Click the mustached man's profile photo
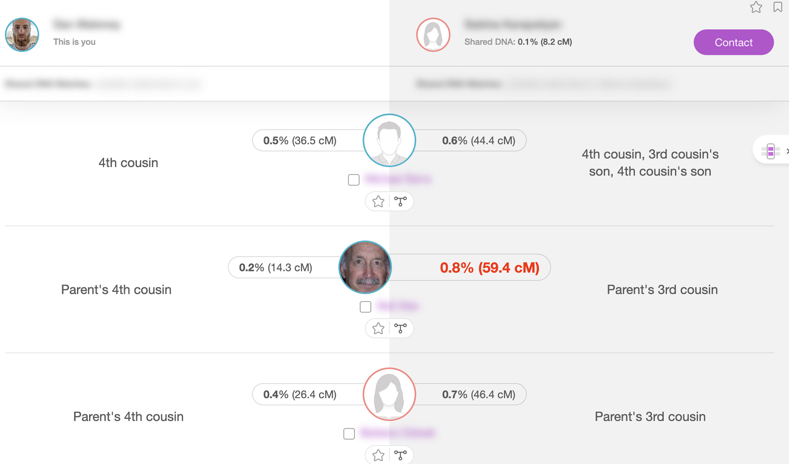This screenshot has width=789, height=464. pos(365,267)
